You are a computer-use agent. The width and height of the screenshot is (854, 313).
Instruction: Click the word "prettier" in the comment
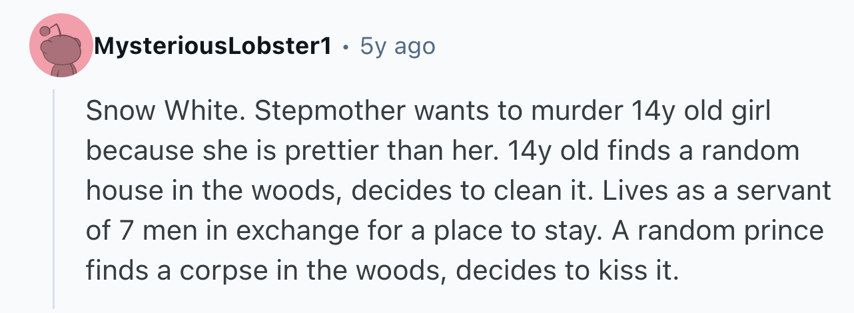(x=334, y=152)
